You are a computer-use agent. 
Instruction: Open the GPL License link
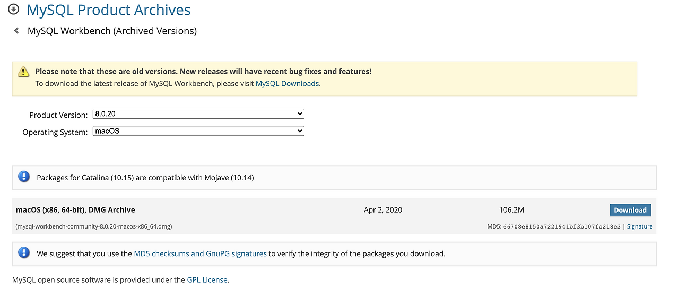(207, 279)
